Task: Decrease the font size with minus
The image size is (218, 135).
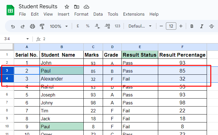Action: [x=161, y=26]
